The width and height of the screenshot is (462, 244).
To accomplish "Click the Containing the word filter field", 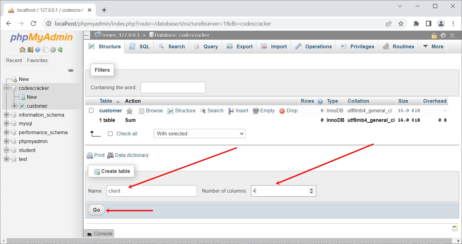I will (x=173, y=87).
